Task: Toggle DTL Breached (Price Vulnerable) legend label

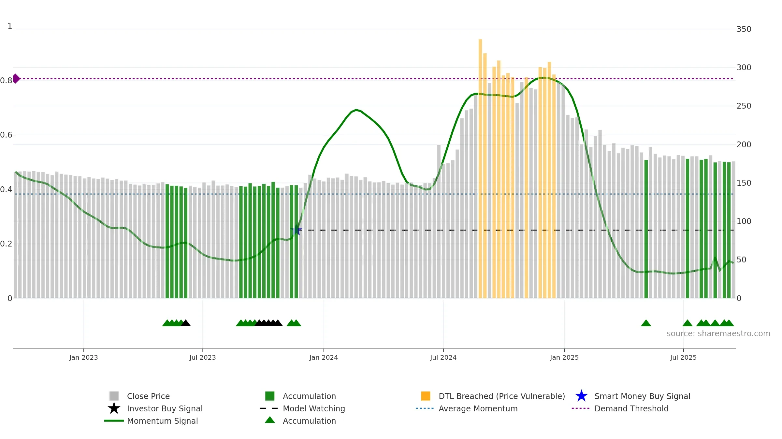Action: pos(502,396)
